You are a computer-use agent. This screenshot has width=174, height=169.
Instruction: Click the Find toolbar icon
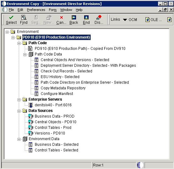pyautogui.click(x=24, y=18)
